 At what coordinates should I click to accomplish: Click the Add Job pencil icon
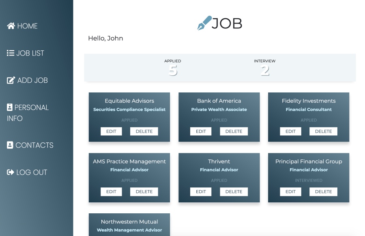10,80
